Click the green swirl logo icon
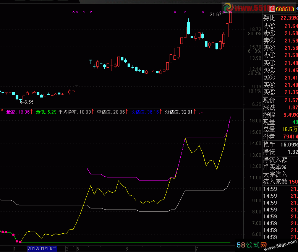The width and height of the screenshot is (298, 252). [228, 8]
